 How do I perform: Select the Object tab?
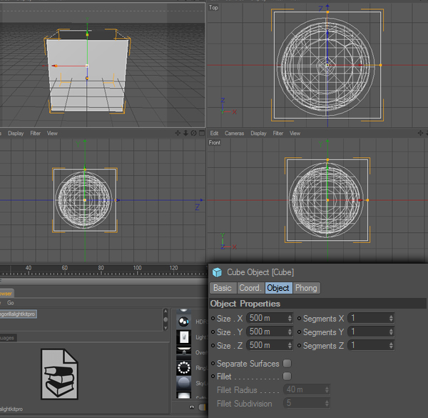(278, 288)
